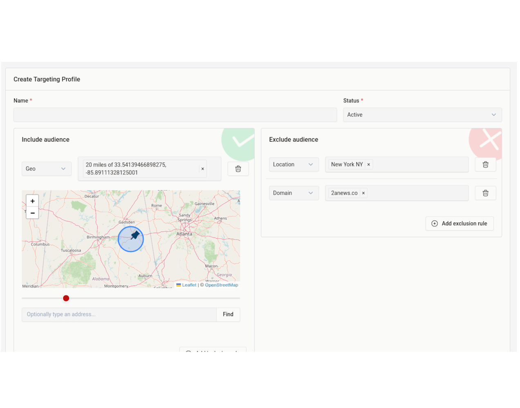Remove the 2anews.co domain tag
520x408 pixels.
[363, 193]
